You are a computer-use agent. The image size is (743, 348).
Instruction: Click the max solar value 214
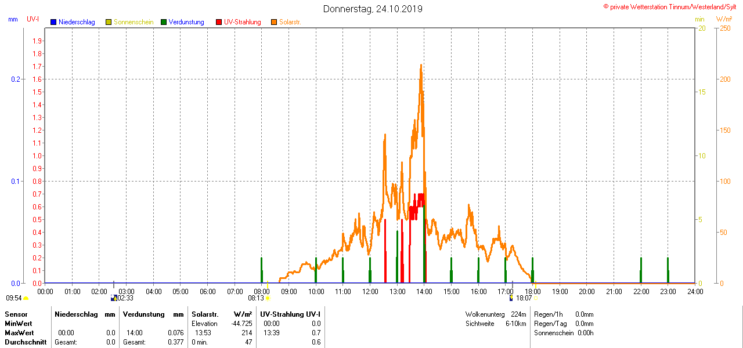(x=246, y=333)
